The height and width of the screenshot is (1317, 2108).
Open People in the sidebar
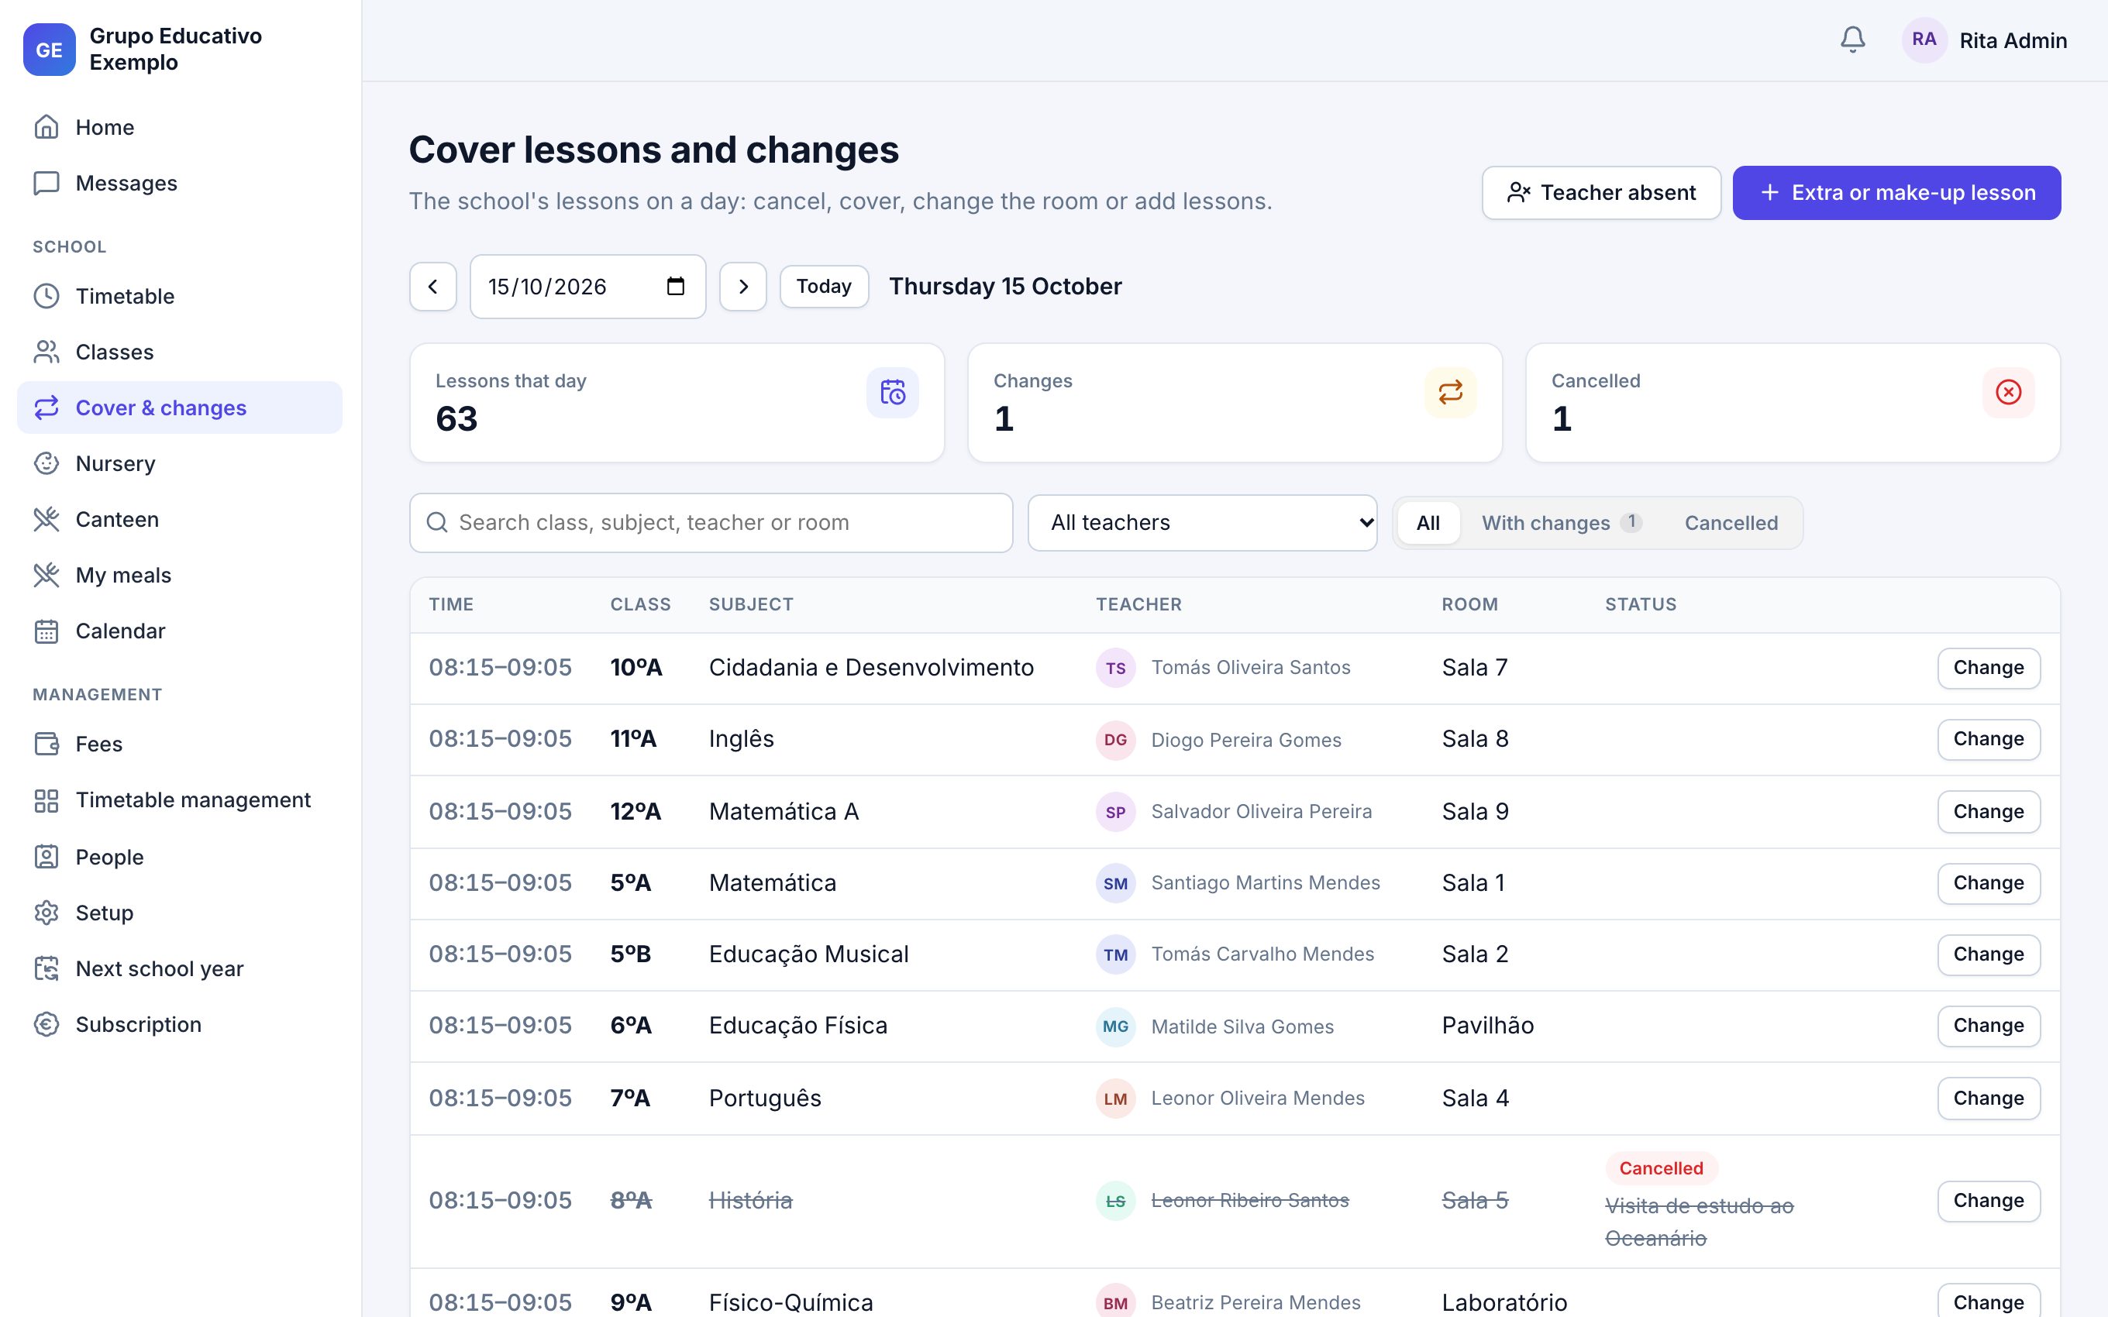(180, 857)
